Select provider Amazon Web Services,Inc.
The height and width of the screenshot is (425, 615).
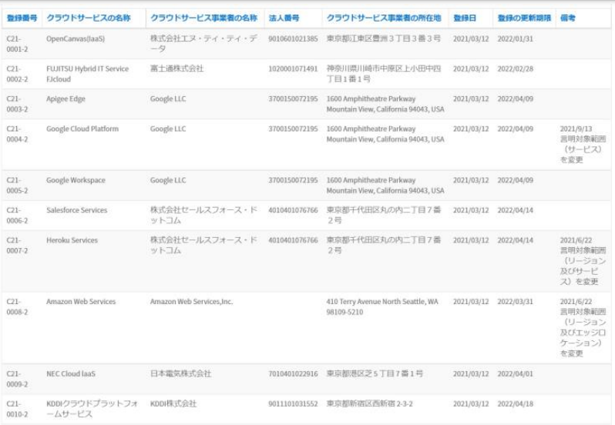pyautogui.click(x=191, y=302)
